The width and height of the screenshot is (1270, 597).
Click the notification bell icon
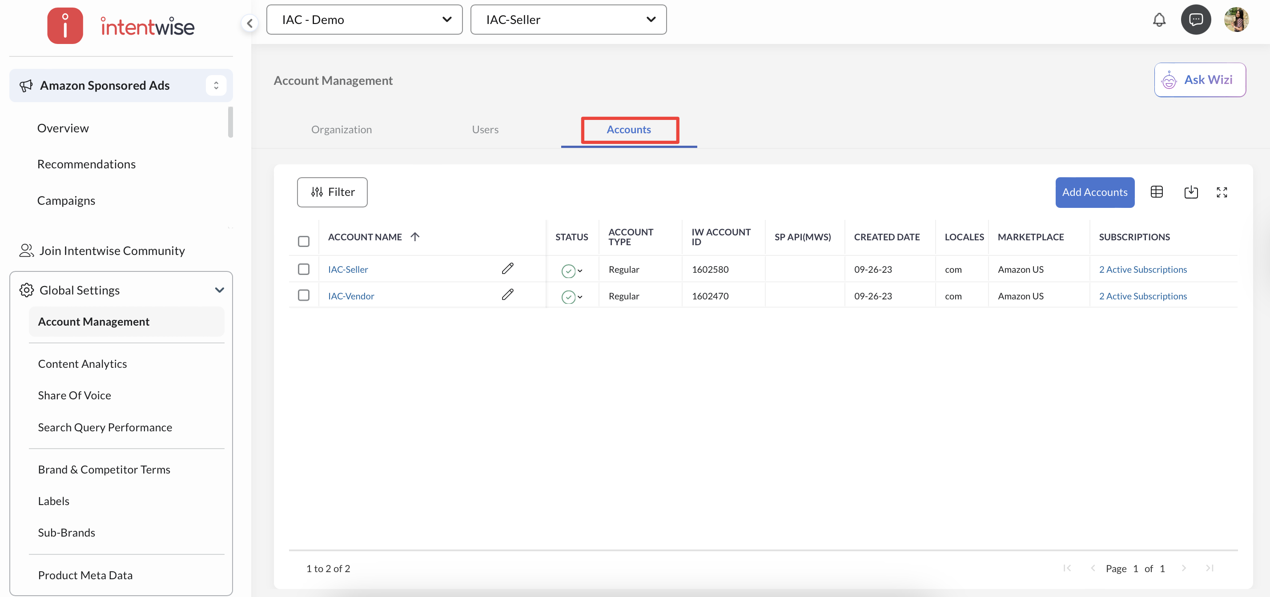[1158, 20]
